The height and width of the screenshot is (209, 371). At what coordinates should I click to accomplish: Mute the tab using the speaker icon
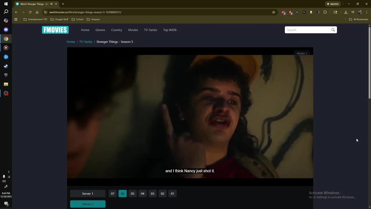click(x=51, y=4)
